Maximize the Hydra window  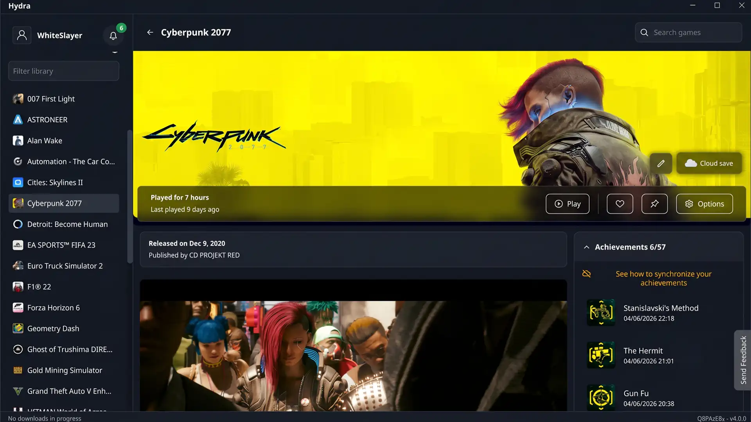point(717,5)
